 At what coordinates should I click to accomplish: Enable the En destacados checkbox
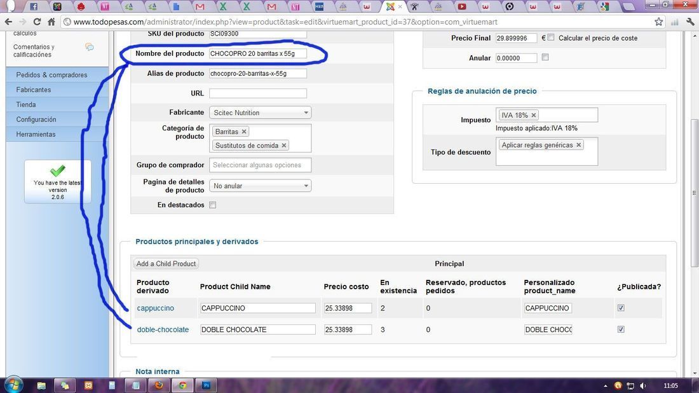click(213, 205)
